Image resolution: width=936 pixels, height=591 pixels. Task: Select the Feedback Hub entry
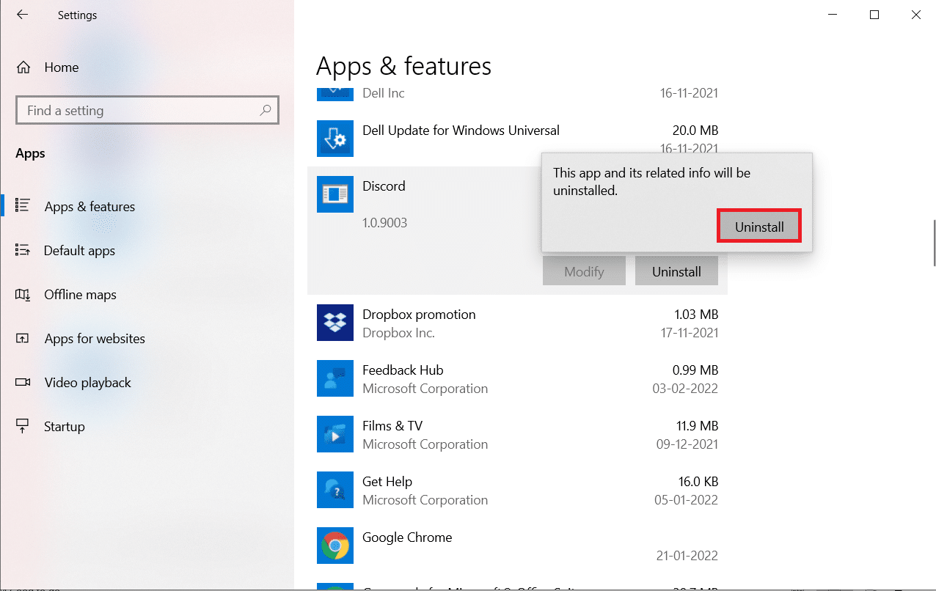[517, 379]
